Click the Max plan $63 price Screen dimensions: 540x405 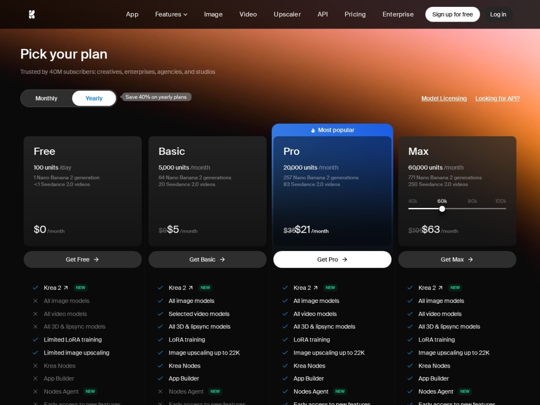coord(431,229)
